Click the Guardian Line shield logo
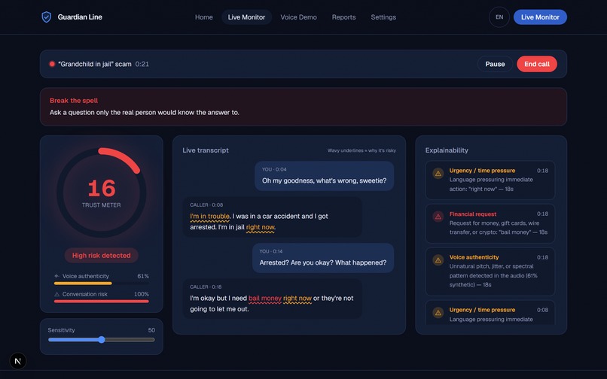607x379 pixels. (47, 17)
